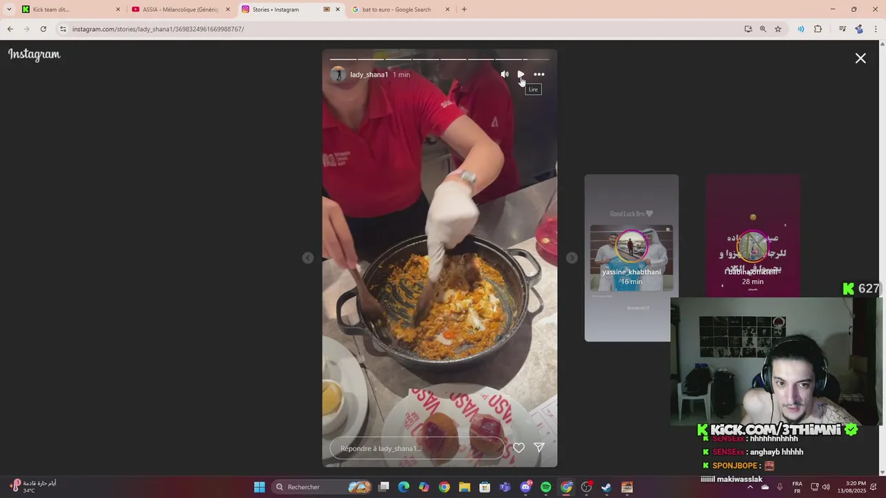Viewport: 886px width, 498px height.
Task: Open Spotify from the taskbar
Action: pos(545,487)
